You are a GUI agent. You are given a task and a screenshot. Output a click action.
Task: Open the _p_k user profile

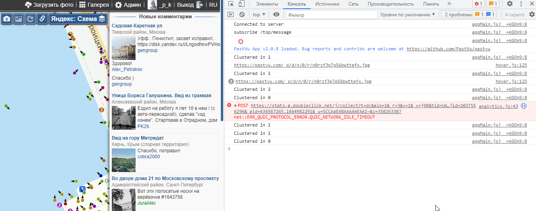[x=160, y=5]
